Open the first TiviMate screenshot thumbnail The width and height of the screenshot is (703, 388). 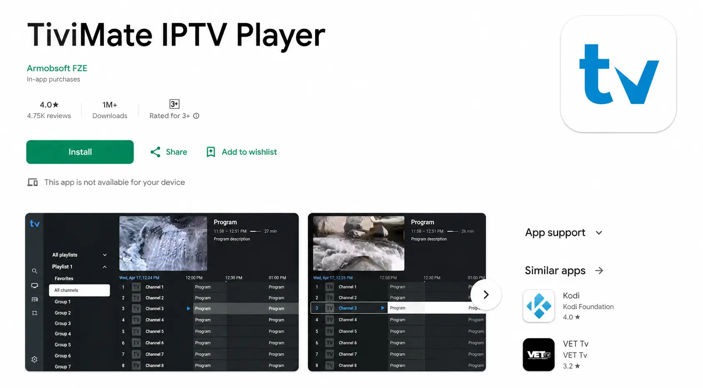click(x=162, y=292)
